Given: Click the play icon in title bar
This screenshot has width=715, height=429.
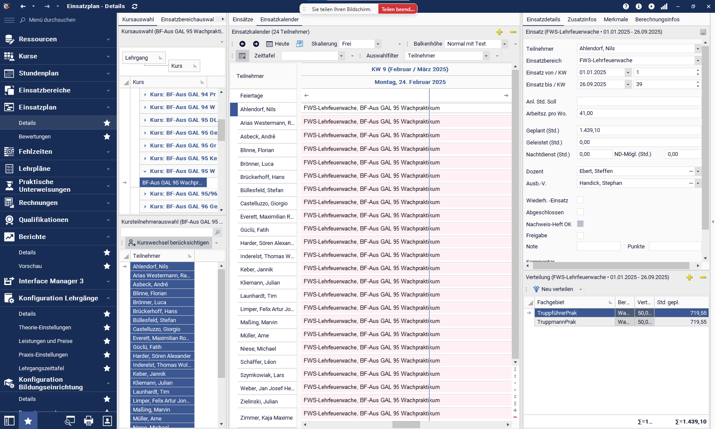Looking at the screenshot, I should pos(651,6).
